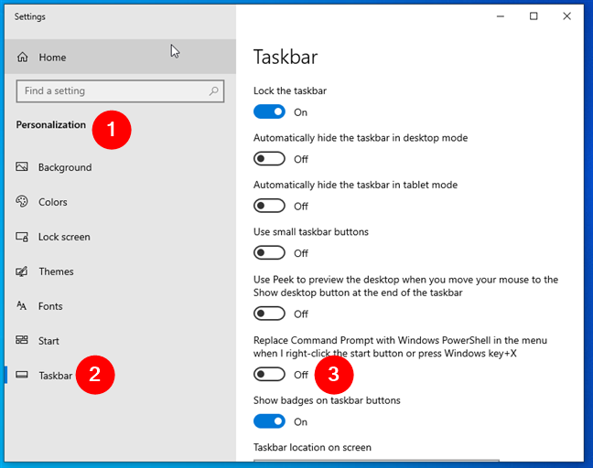Click the 'Personalization' section heading

click(50, 124)
